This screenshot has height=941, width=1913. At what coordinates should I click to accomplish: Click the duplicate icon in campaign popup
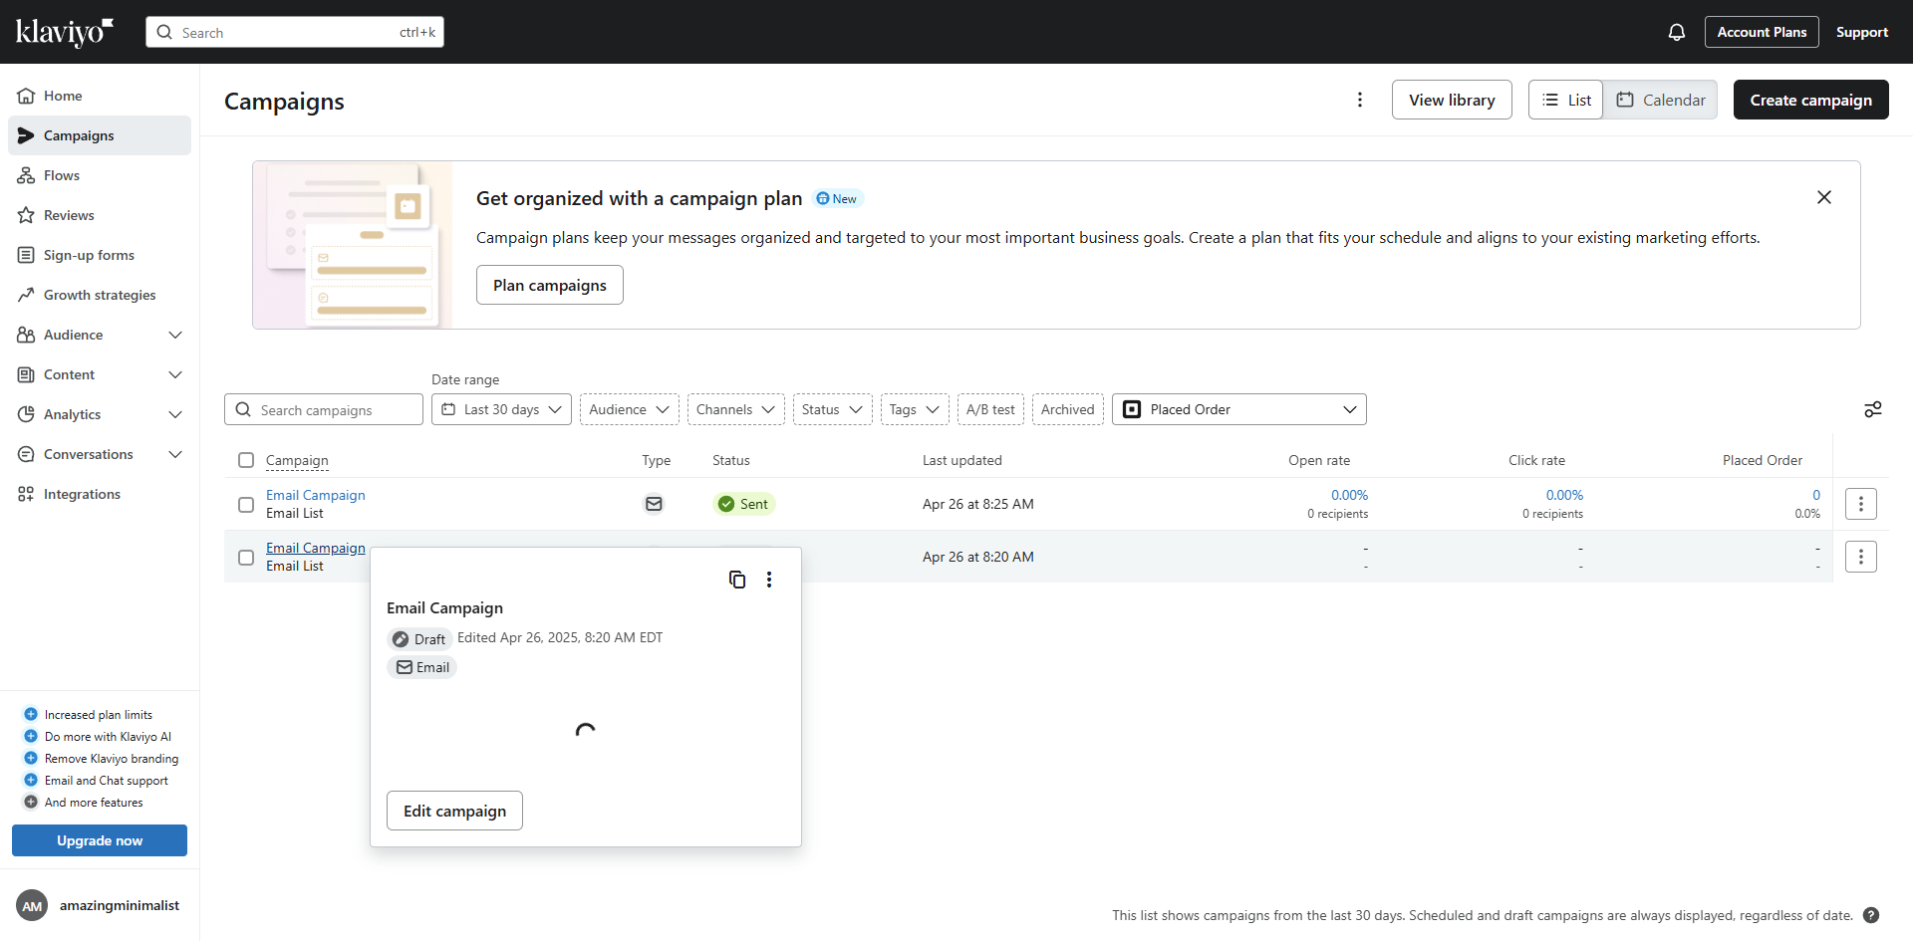coord(737,580)
